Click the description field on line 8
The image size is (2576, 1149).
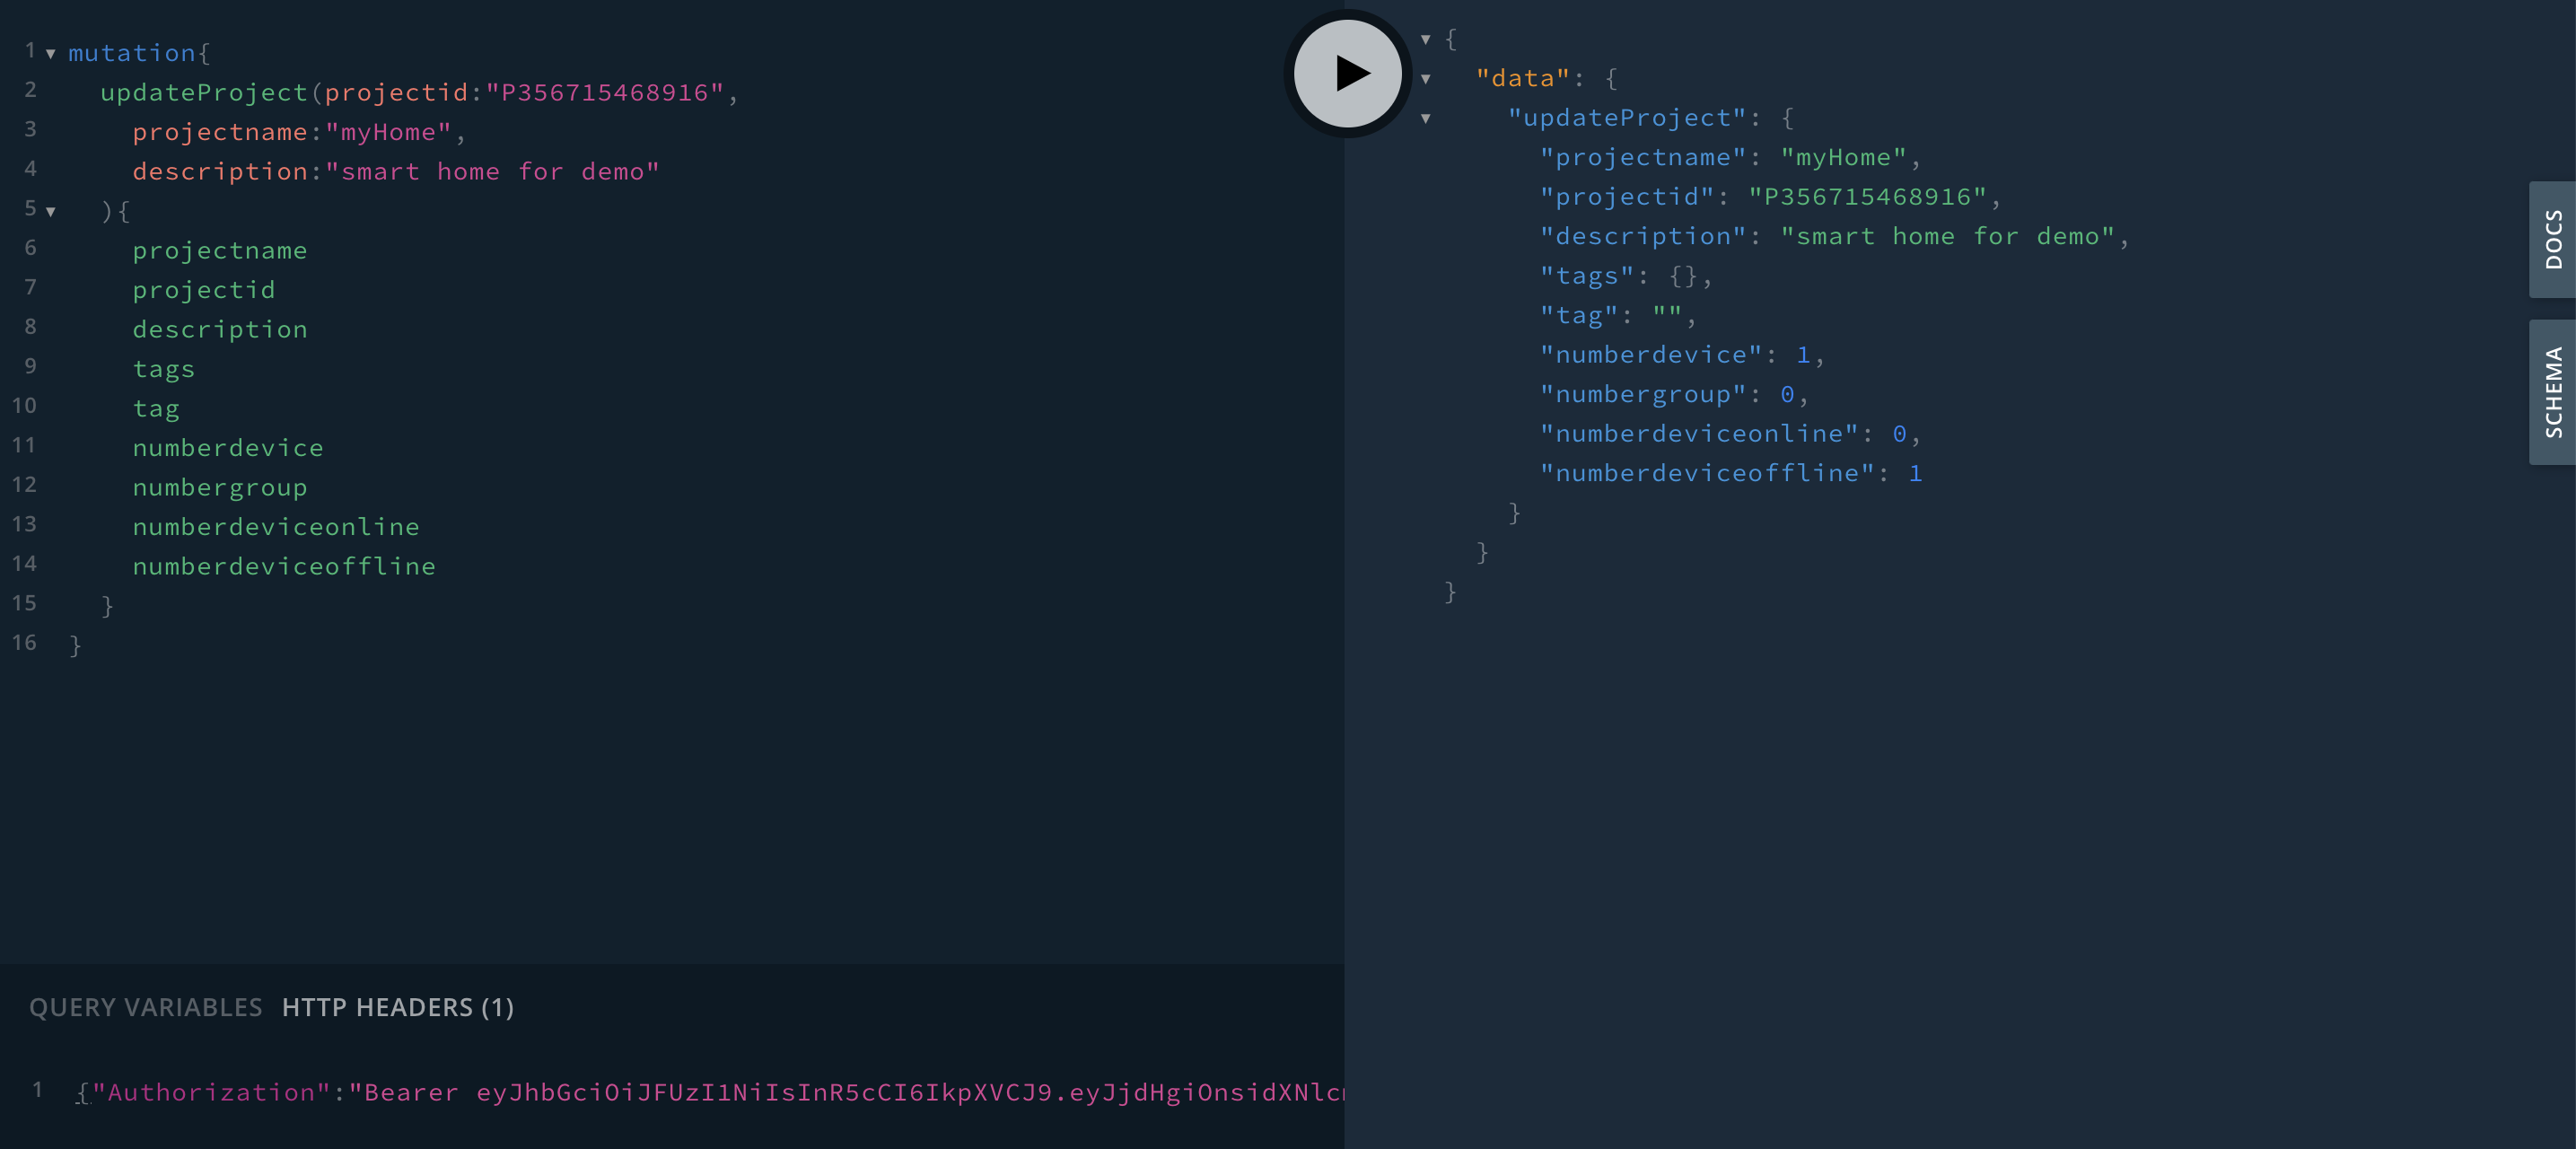(x=220, y=329)
